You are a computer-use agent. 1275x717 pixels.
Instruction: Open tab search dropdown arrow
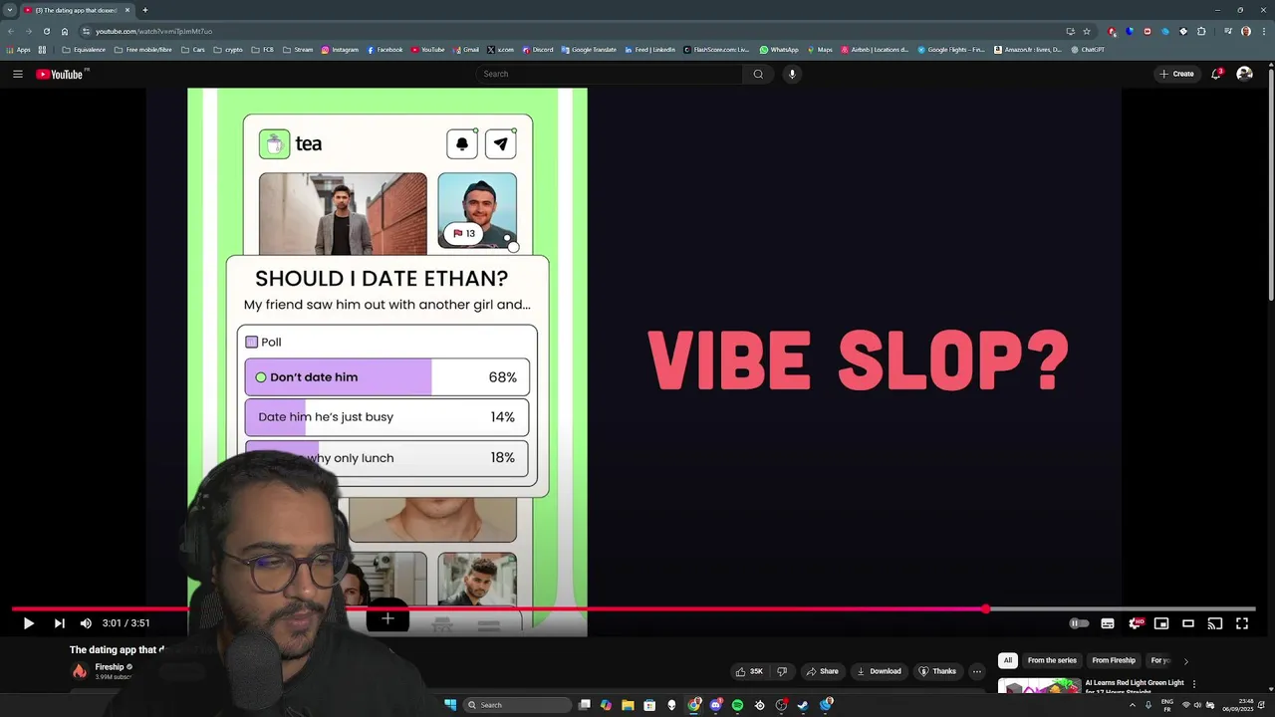point(9,10)
